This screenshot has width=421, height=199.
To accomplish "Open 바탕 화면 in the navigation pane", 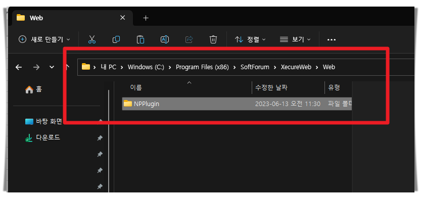I will pyautogui.click(x=43, y=122).
